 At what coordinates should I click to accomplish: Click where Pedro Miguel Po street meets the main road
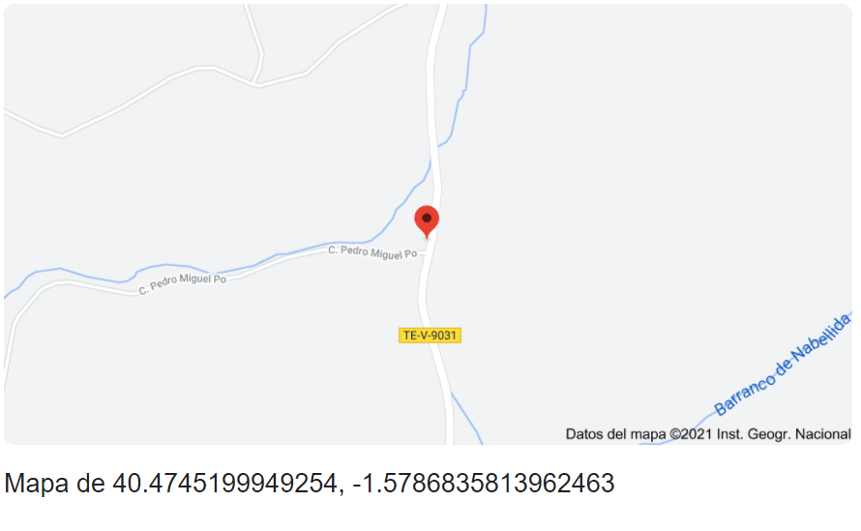[426, 253]
